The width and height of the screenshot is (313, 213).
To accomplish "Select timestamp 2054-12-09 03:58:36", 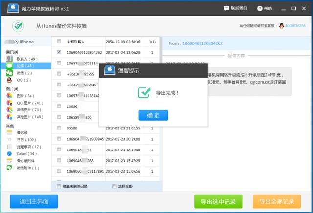I will [123, 42].
